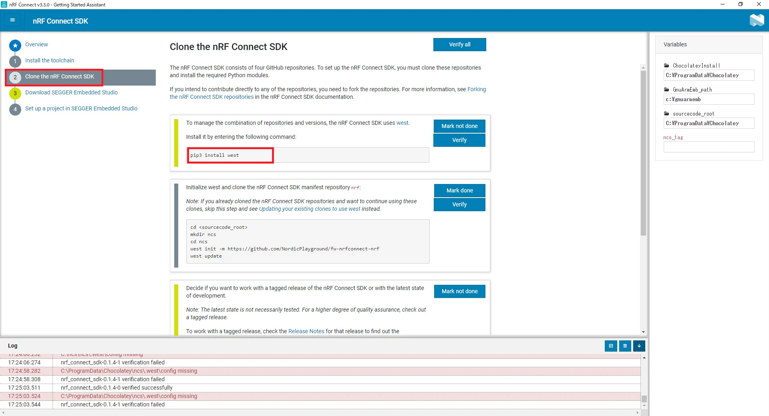
Task: Click the GnuArmEmb_path folder icon
Action: (x=666, y=90)
